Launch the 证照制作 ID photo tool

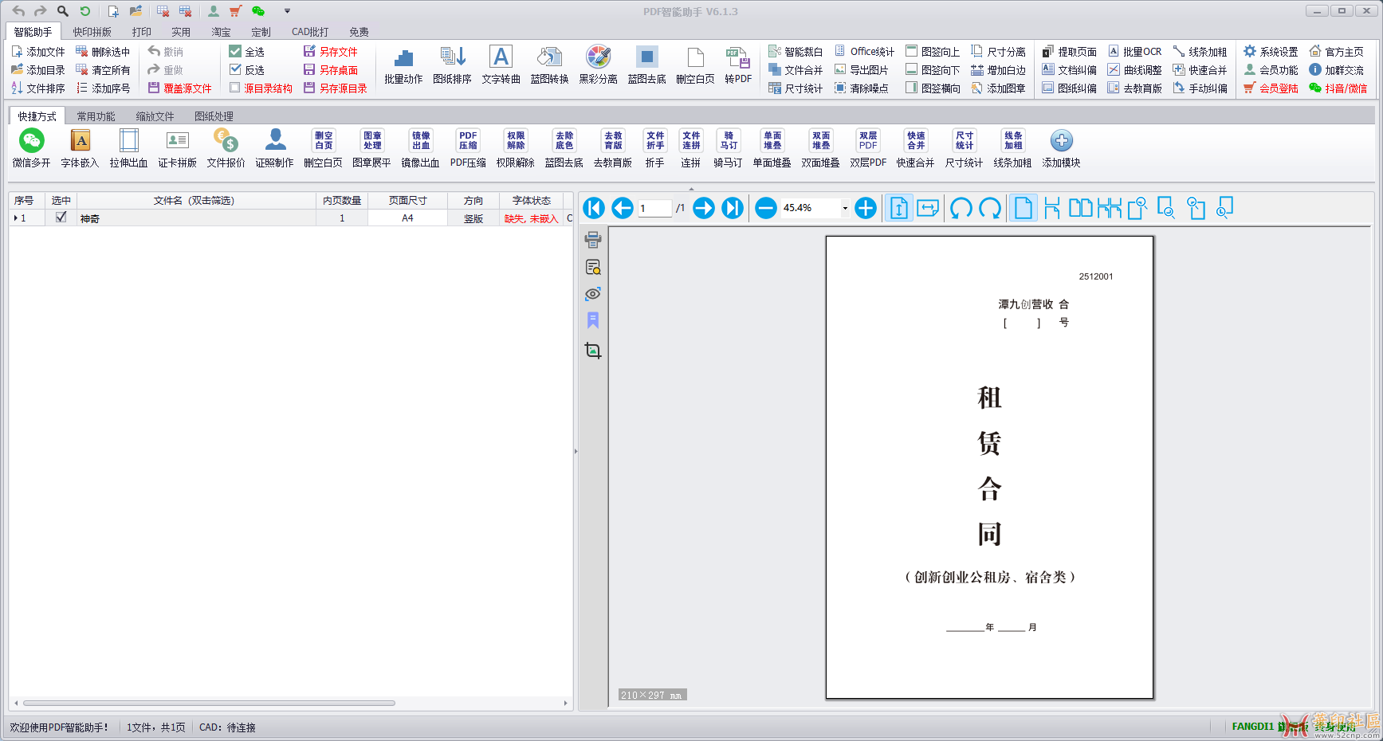pyautogui.click(x=275, y=142)
